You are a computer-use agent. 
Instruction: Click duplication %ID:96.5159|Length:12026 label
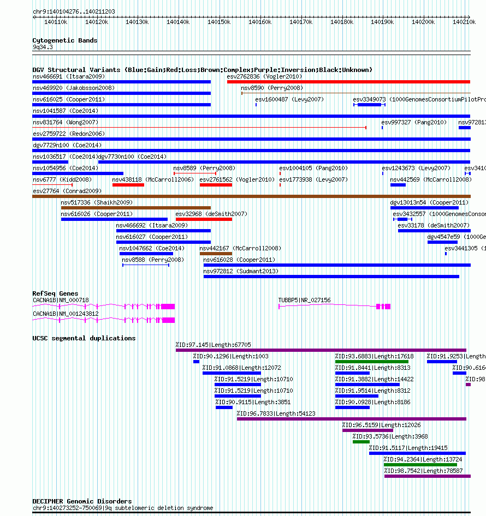coord(382,425)
